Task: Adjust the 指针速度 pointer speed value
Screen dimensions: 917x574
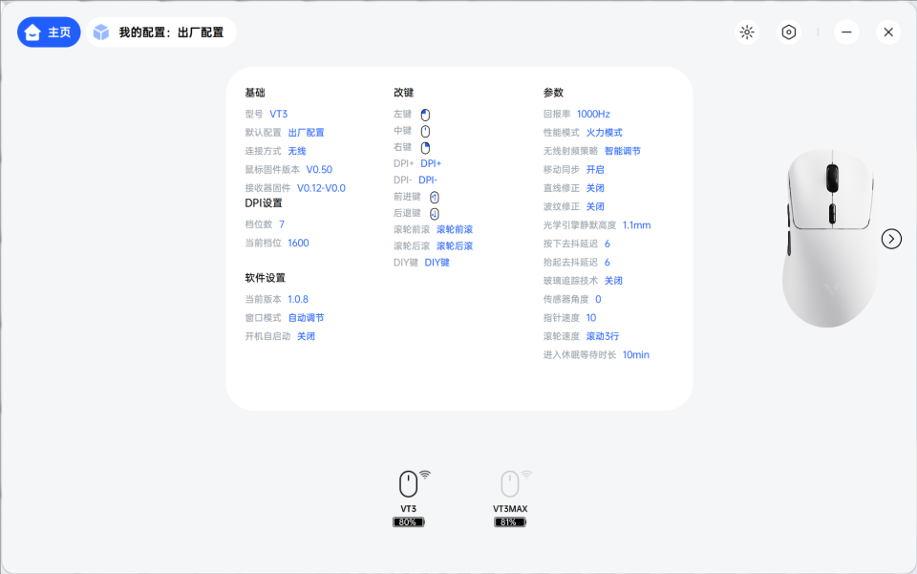Action: coord(592,317)
